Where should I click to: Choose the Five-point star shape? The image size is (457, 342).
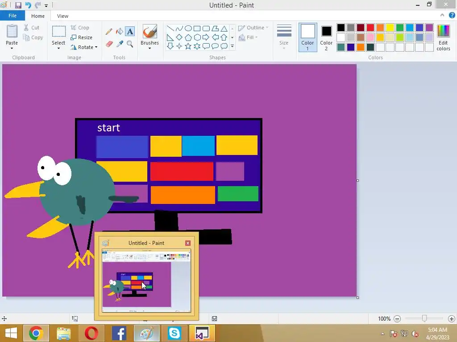[188, 46]
